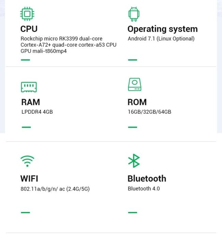
Task: Click the Bluetooth 4.0 version text
Action: (144, 189)
